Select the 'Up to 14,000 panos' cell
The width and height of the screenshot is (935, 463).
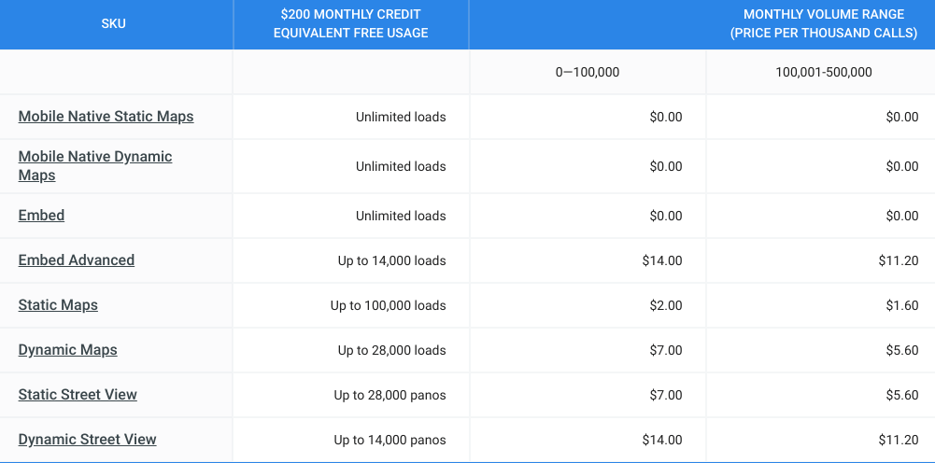390,440
